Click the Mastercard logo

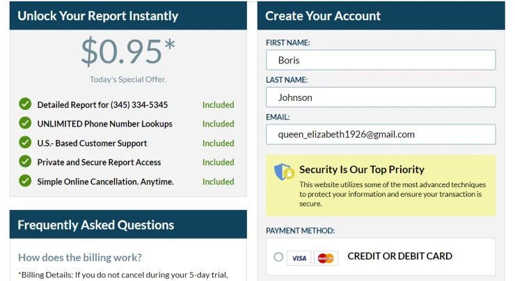[326, 258]
